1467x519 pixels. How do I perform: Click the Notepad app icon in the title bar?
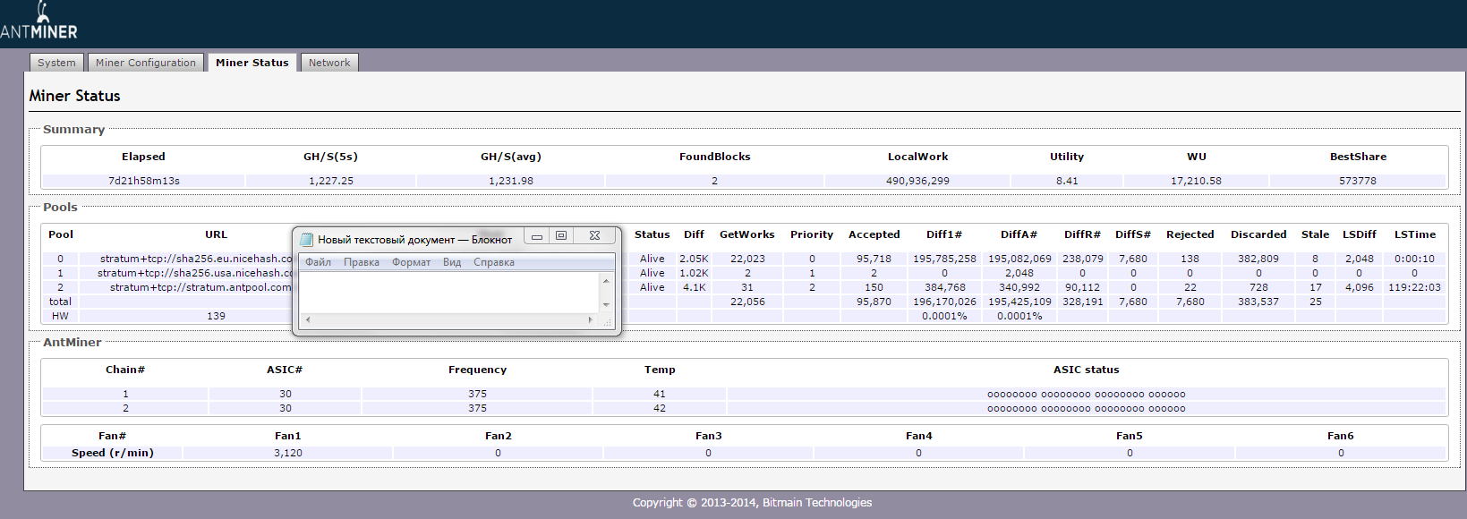306,239
